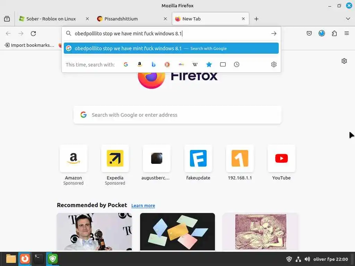Expand the list all tabs chevron

point(348,19)
